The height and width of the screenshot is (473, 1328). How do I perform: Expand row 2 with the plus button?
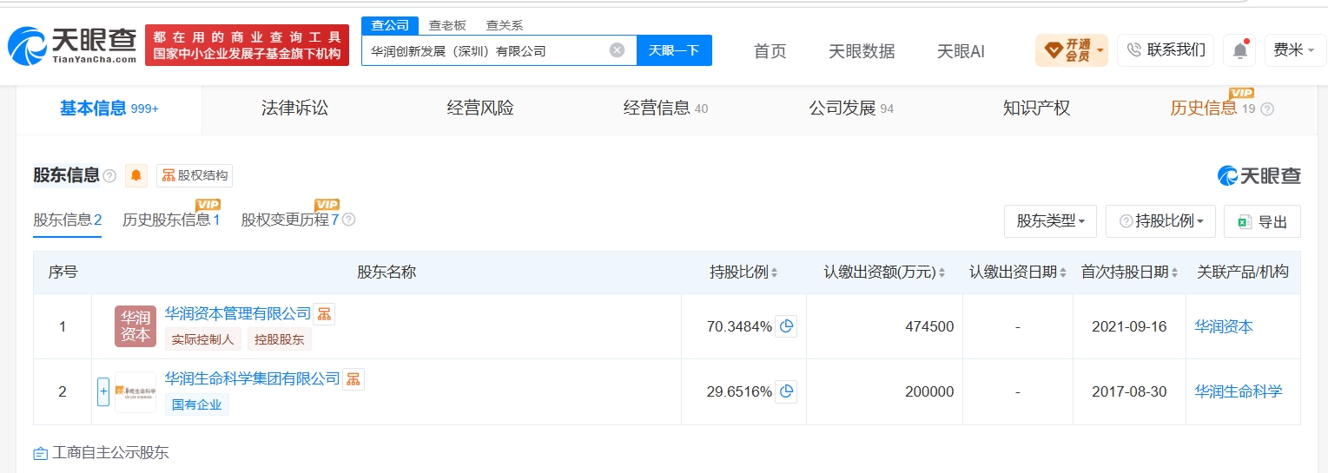[103, 391]
